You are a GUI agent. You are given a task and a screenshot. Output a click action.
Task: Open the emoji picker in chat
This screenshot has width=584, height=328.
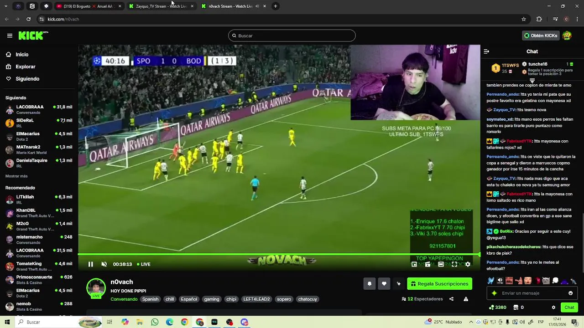pos(570,293)
